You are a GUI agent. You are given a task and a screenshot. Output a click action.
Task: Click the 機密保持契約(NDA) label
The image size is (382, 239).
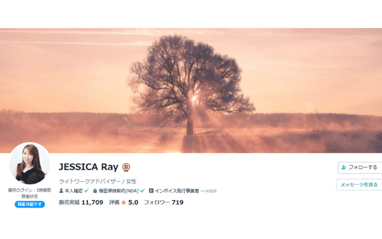[119, 191]
